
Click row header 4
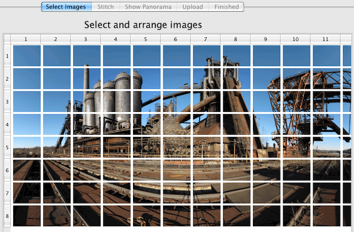tap(7, 125)
